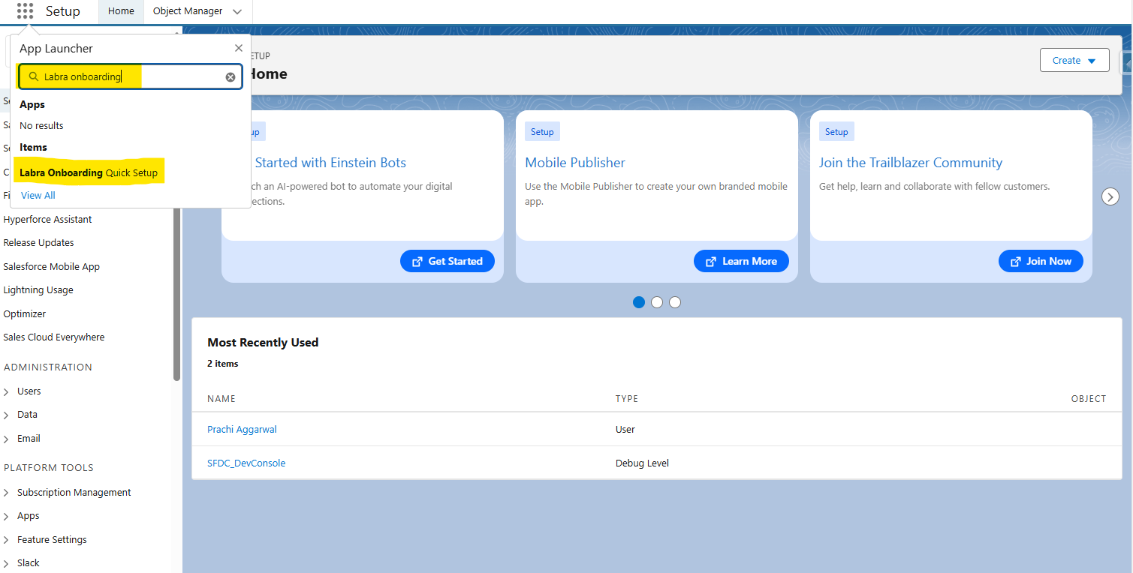Click the search magnifier icon in App Launcher
The width and height of the screenshot is (1133, 573).
[33, 76]
